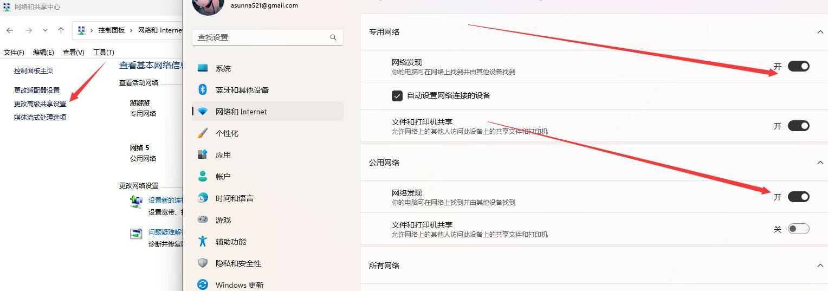Open the 文件(F) menu
Screen dimensions: 828x291
click(14, 53)
